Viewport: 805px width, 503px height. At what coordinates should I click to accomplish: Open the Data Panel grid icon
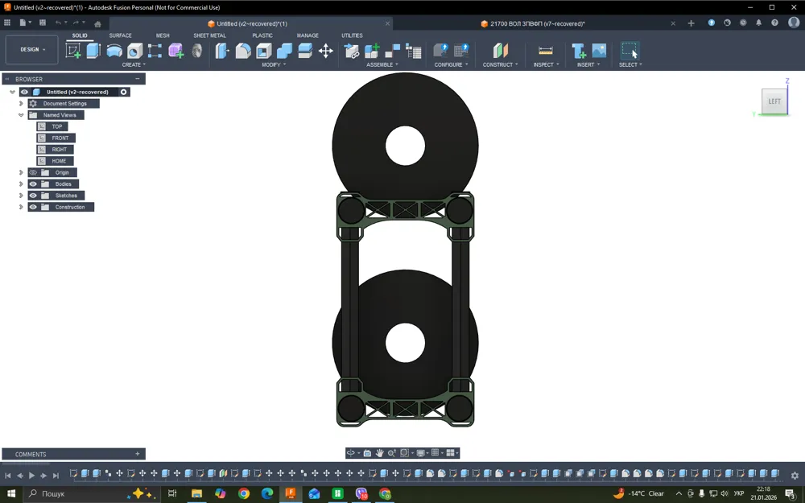tap(7, 23)
